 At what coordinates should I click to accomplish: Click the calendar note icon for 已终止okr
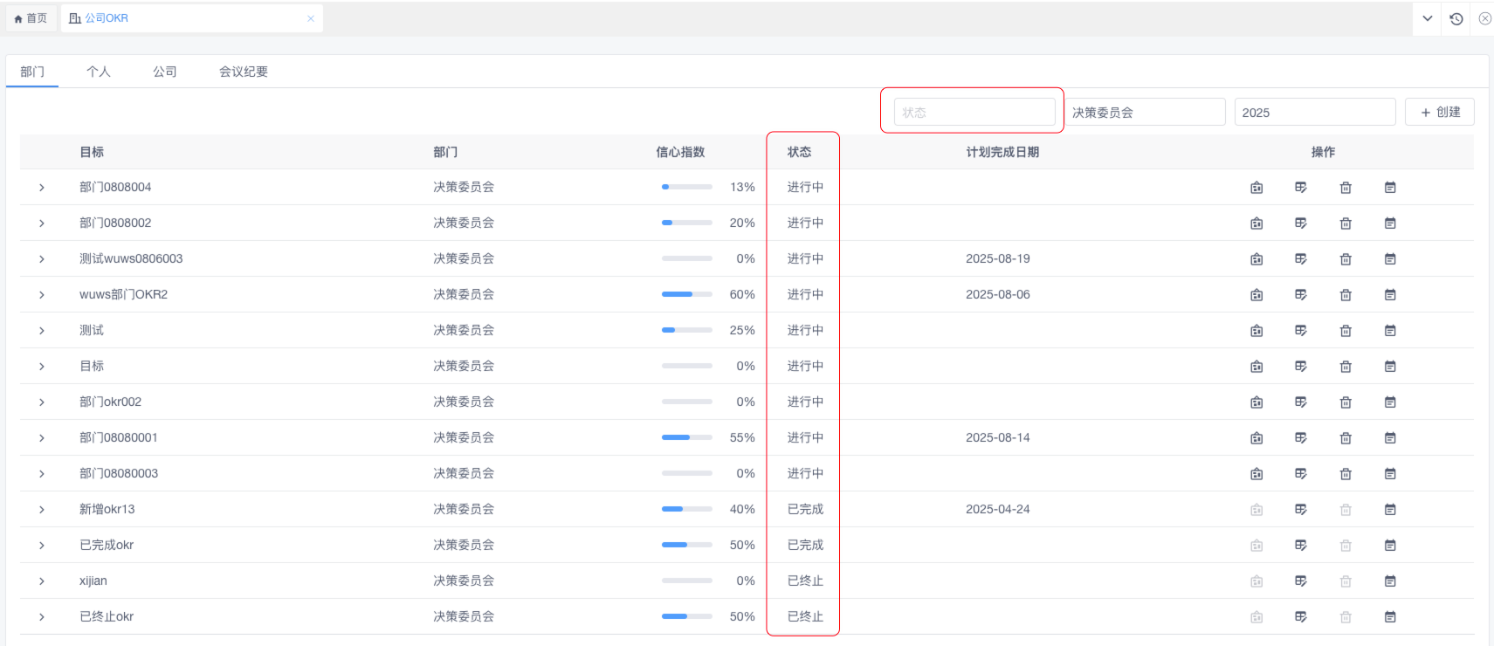point(1390,617)
